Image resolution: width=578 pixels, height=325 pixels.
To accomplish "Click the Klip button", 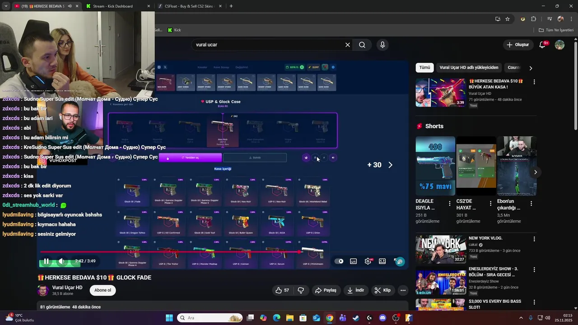I will click(382, 290).
